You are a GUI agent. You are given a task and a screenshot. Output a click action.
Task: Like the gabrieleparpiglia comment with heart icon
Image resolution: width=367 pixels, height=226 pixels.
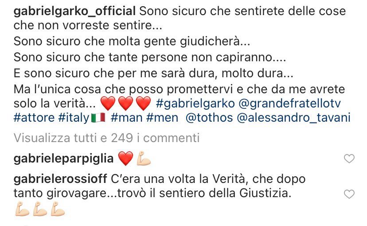click(349, 159)
